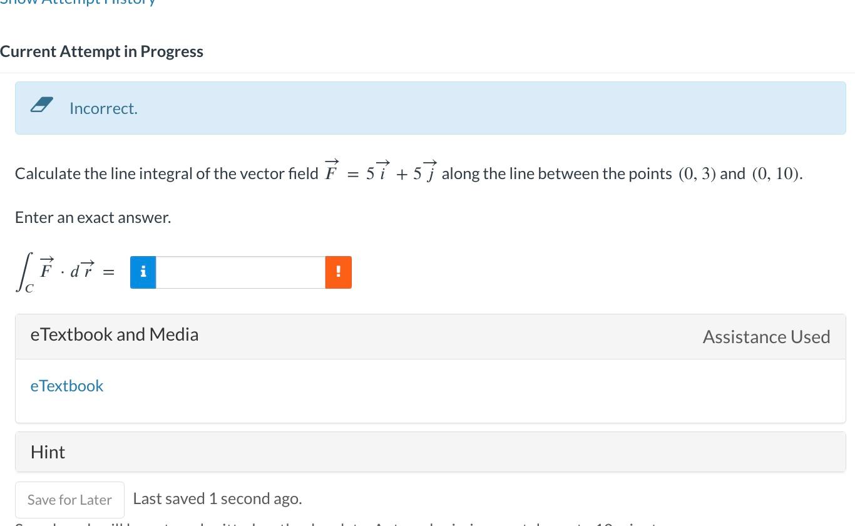Viewport: 855px width, 526px height.
Task: Click the Assistance Used indicator
Action: click(766, 336)
